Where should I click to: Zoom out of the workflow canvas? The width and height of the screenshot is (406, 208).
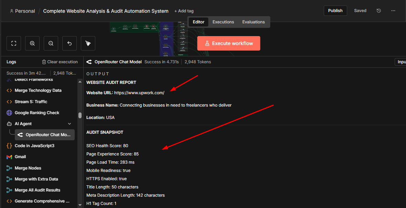[x=51, y=43]
